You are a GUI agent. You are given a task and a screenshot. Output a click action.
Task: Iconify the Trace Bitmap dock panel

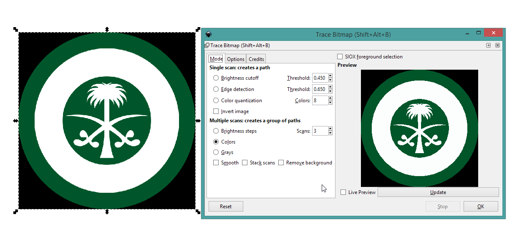[488, 45]
